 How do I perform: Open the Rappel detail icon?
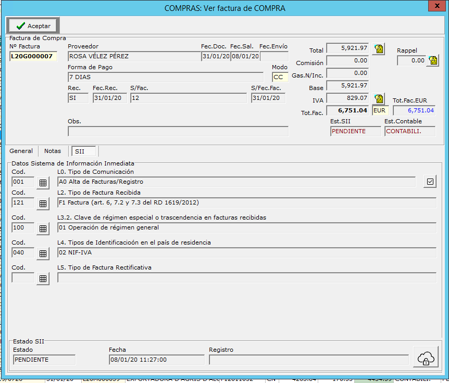point(433,60)
